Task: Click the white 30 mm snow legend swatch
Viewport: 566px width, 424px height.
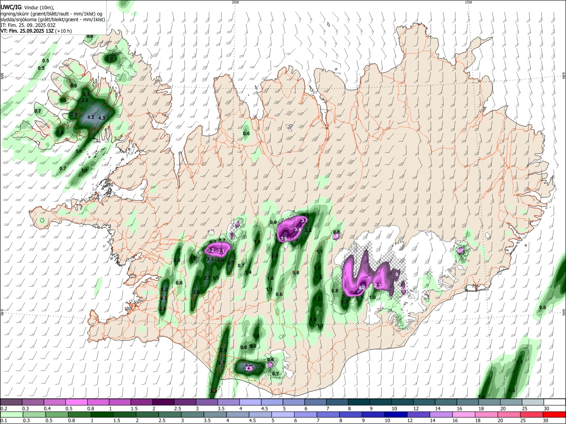Action: click(555, 402)
